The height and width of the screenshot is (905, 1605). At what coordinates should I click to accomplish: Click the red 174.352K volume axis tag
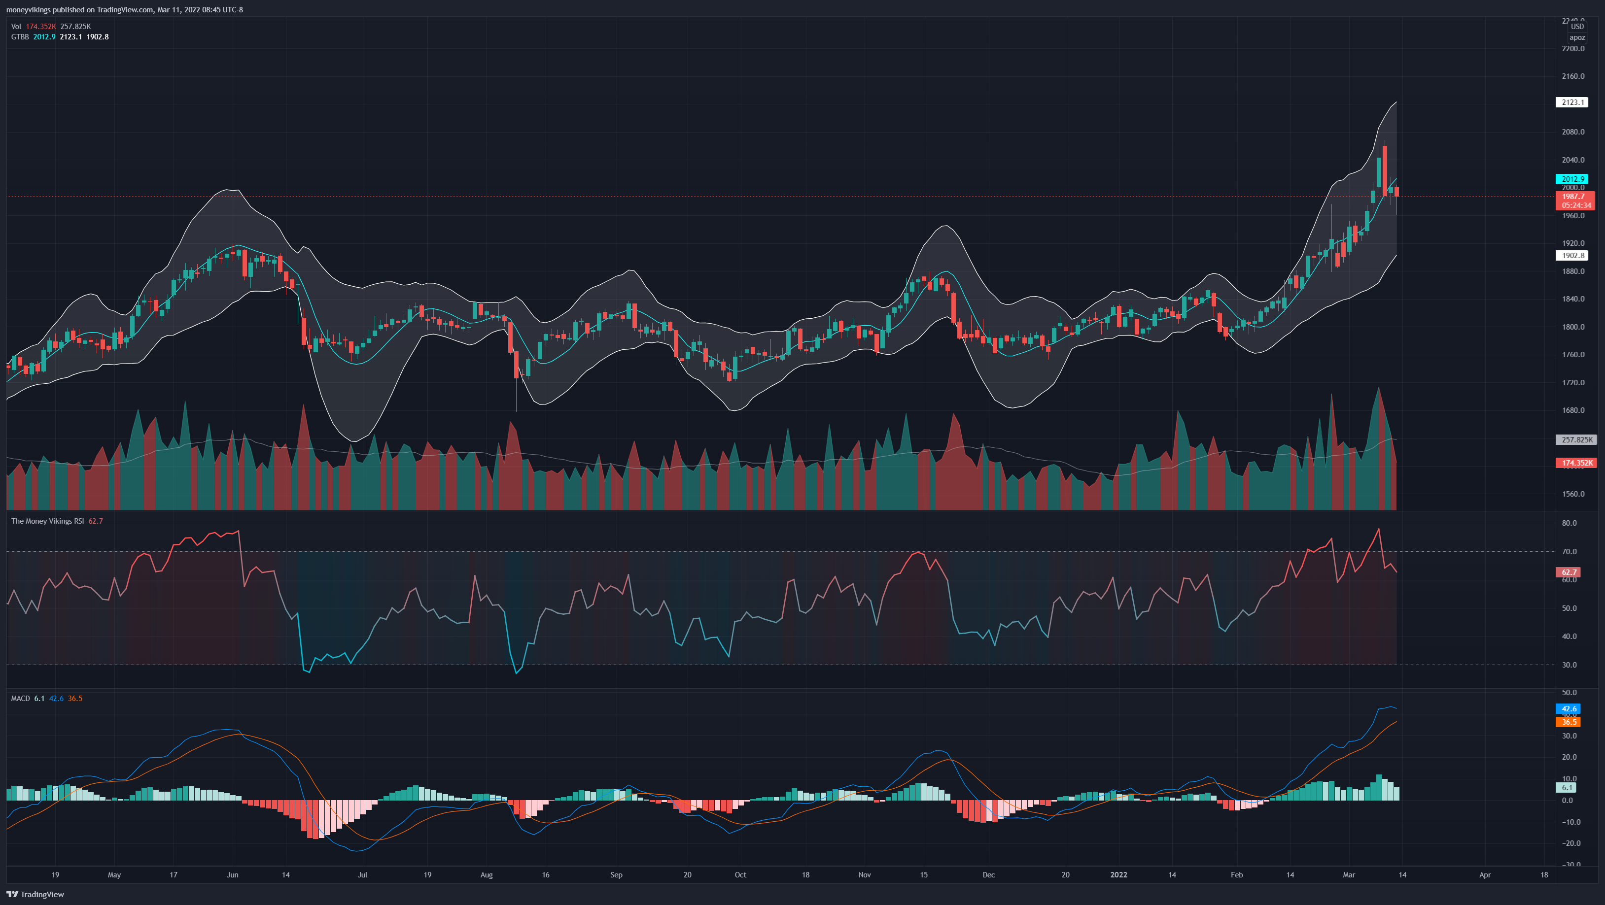(1576, 463)
